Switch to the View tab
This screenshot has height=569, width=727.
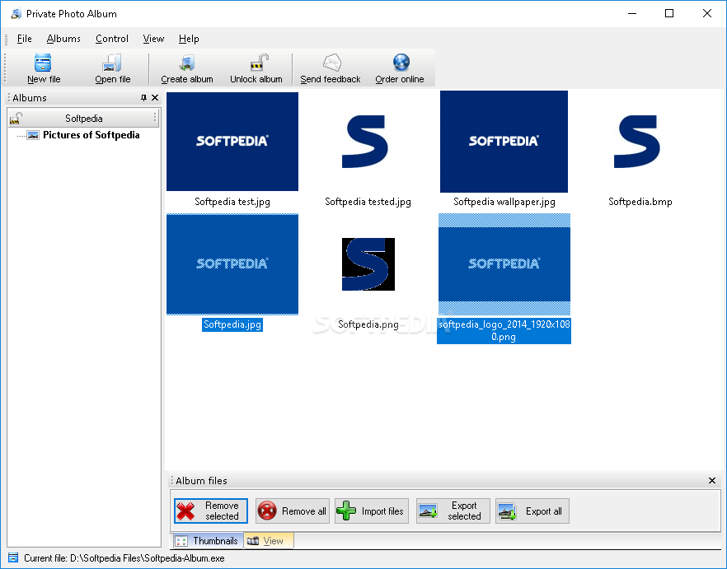coord(268,541)
